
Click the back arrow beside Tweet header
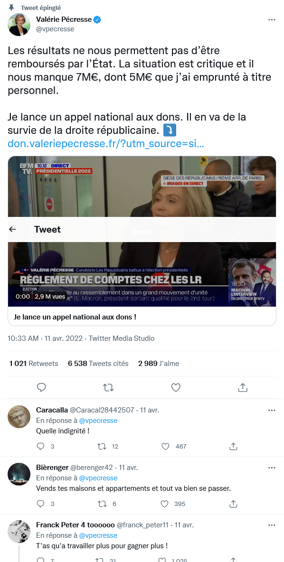(12, 229)
